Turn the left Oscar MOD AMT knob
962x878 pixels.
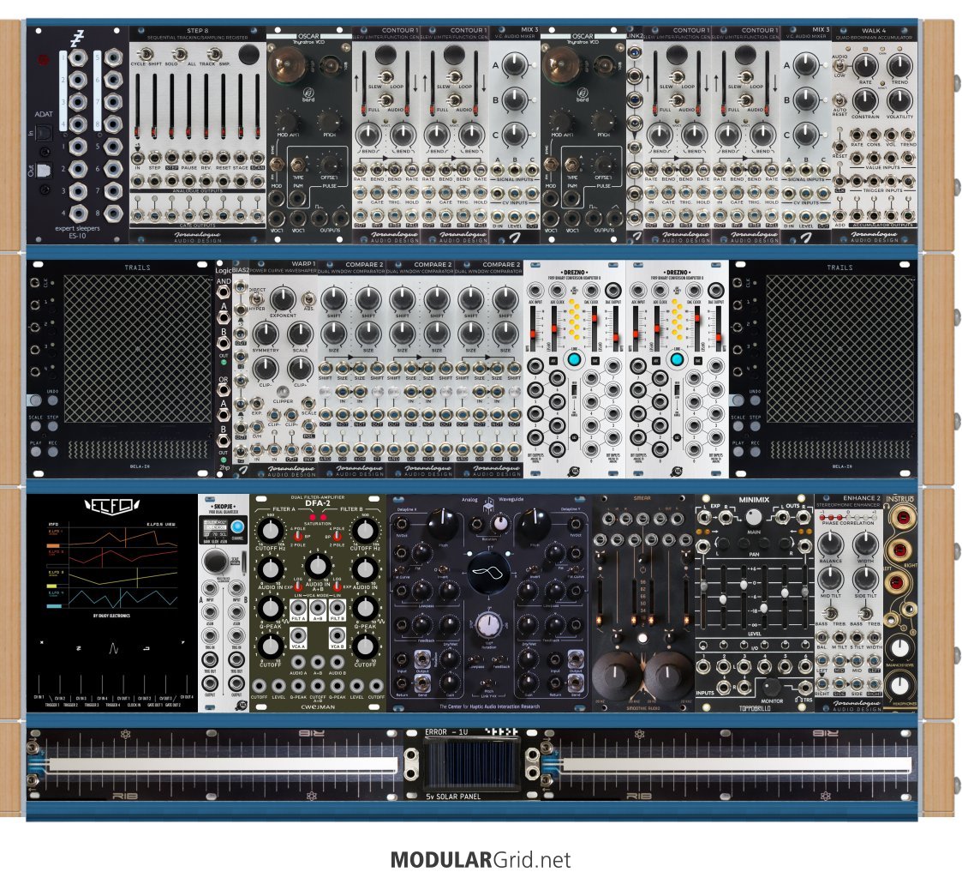284,120
